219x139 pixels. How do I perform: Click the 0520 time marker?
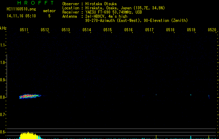(x=212, y=30)
